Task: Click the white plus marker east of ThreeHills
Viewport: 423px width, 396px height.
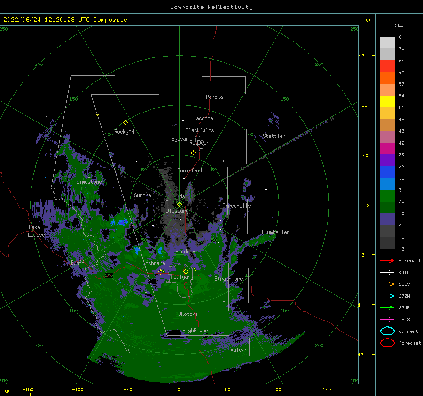Action: point(266,189)
